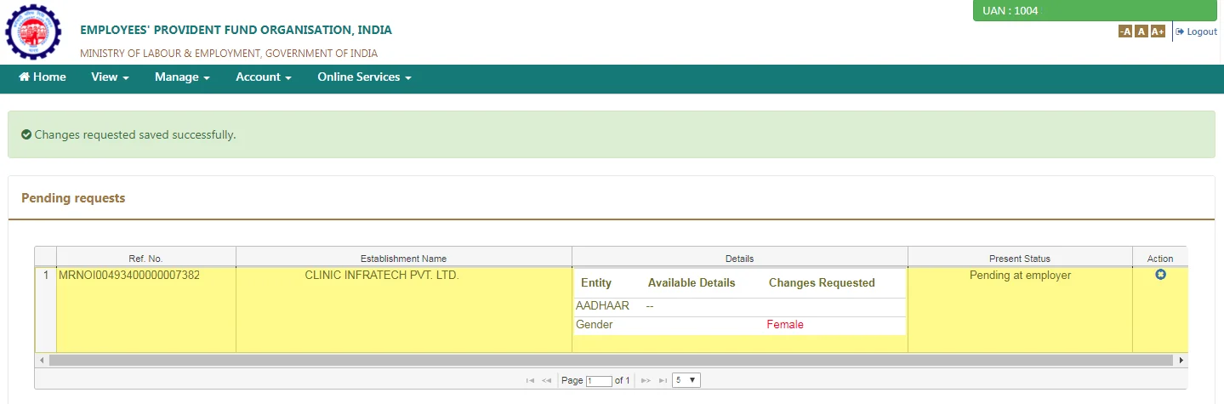Sort by the Ref. No. column header
1224x404 pixels.
pyautogui.click(x=145, y=258)
